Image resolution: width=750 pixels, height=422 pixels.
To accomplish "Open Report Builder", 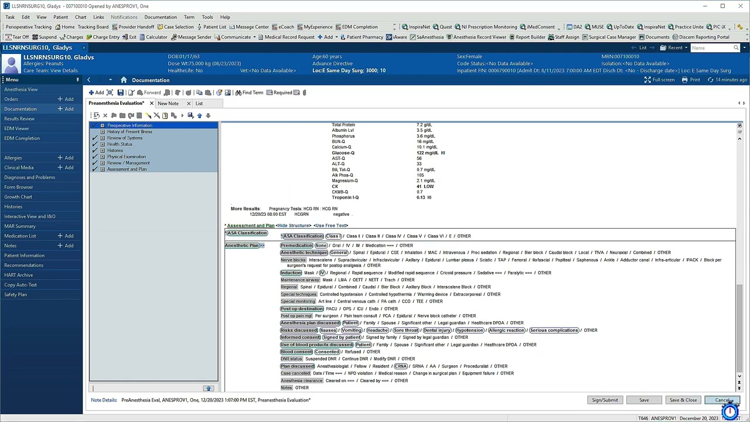I will pyautogui.click(x=527, y=37).
